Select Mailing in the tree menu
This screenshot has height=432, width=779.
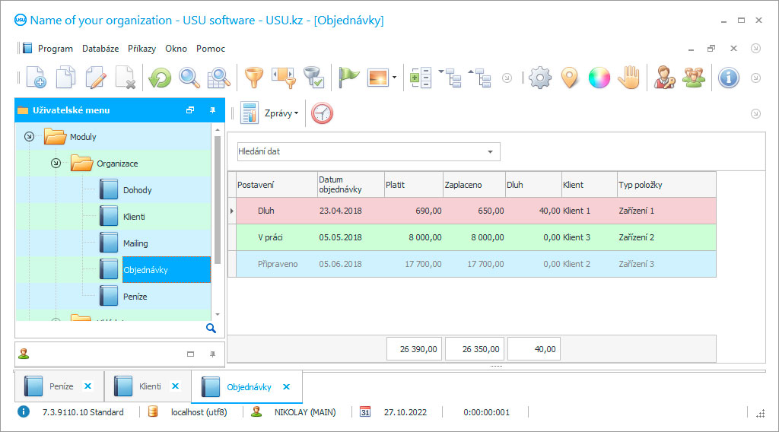[135, 243]
